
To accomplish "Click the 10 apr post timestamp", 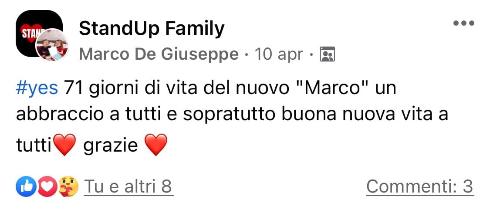I will 279,54.
